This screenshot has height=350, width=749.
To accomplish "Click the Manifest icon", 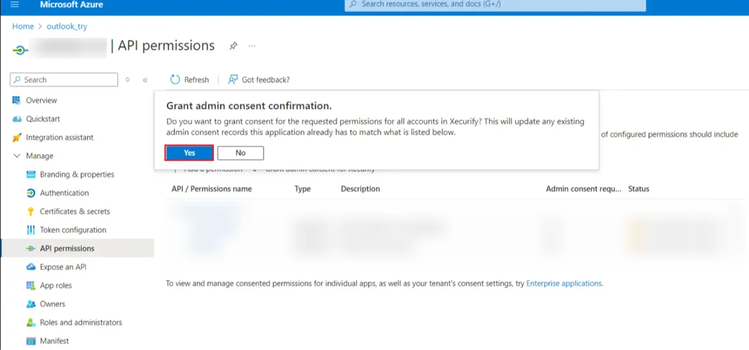I will pos(31,341).
